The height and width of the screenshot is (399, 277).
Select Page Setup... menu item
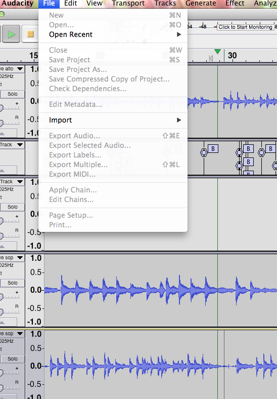[x=113, y=215]
